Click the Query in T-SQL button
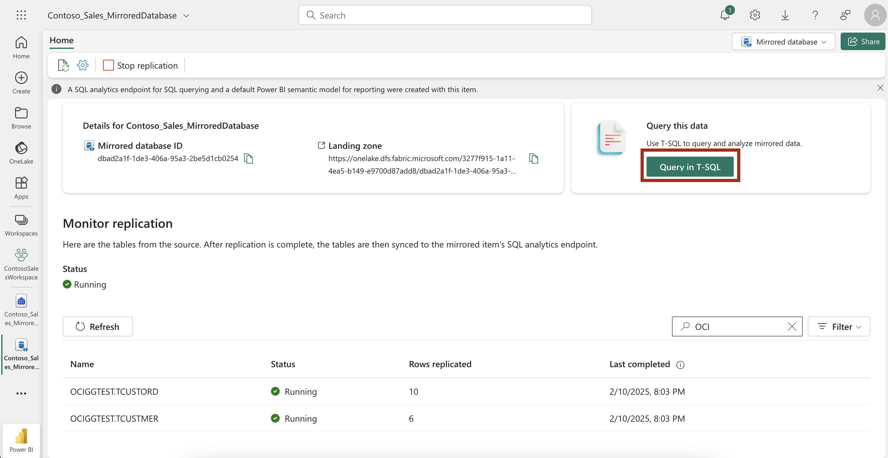Viewport: 888px width, 458px height. (x=690, y=167)
